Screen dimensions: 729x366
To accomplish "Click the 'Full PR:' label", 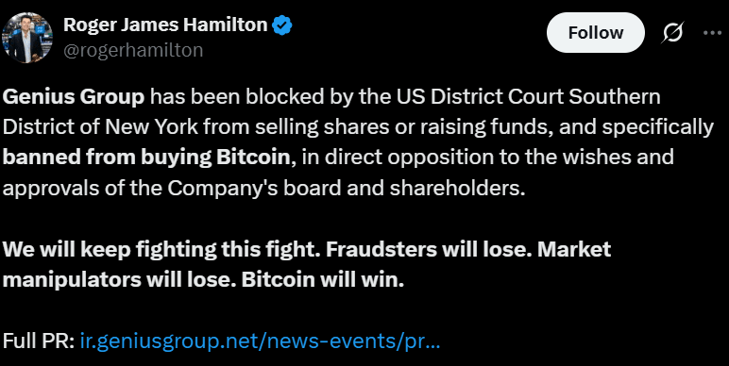I will click(39, 341).
